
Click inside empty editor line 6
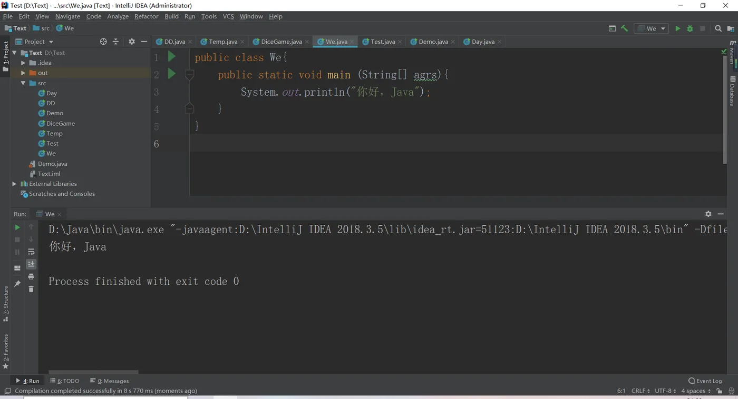coord(456,143)
